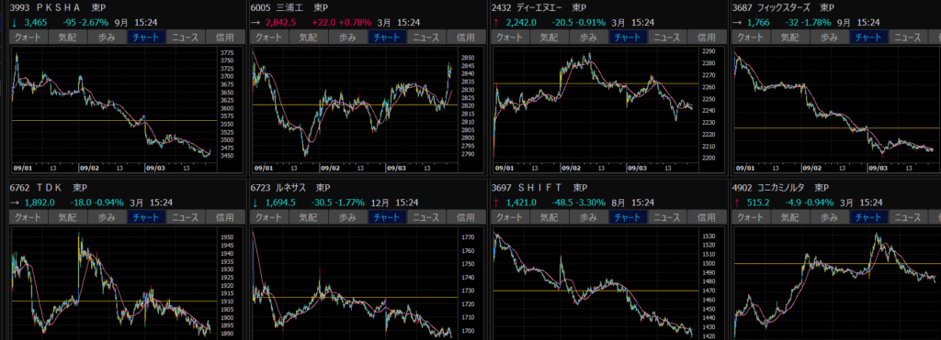Viewport: 941px width, 340px height.
Task: Select 気配 tab in PKSHA panel
Action: click(68, 37)
